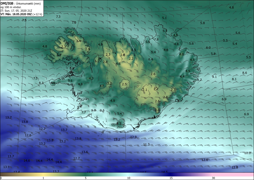Click the map value '12.6' nearest the '13.8' value
This screenshot has height=180, width=254.
[x=28, y=135]
